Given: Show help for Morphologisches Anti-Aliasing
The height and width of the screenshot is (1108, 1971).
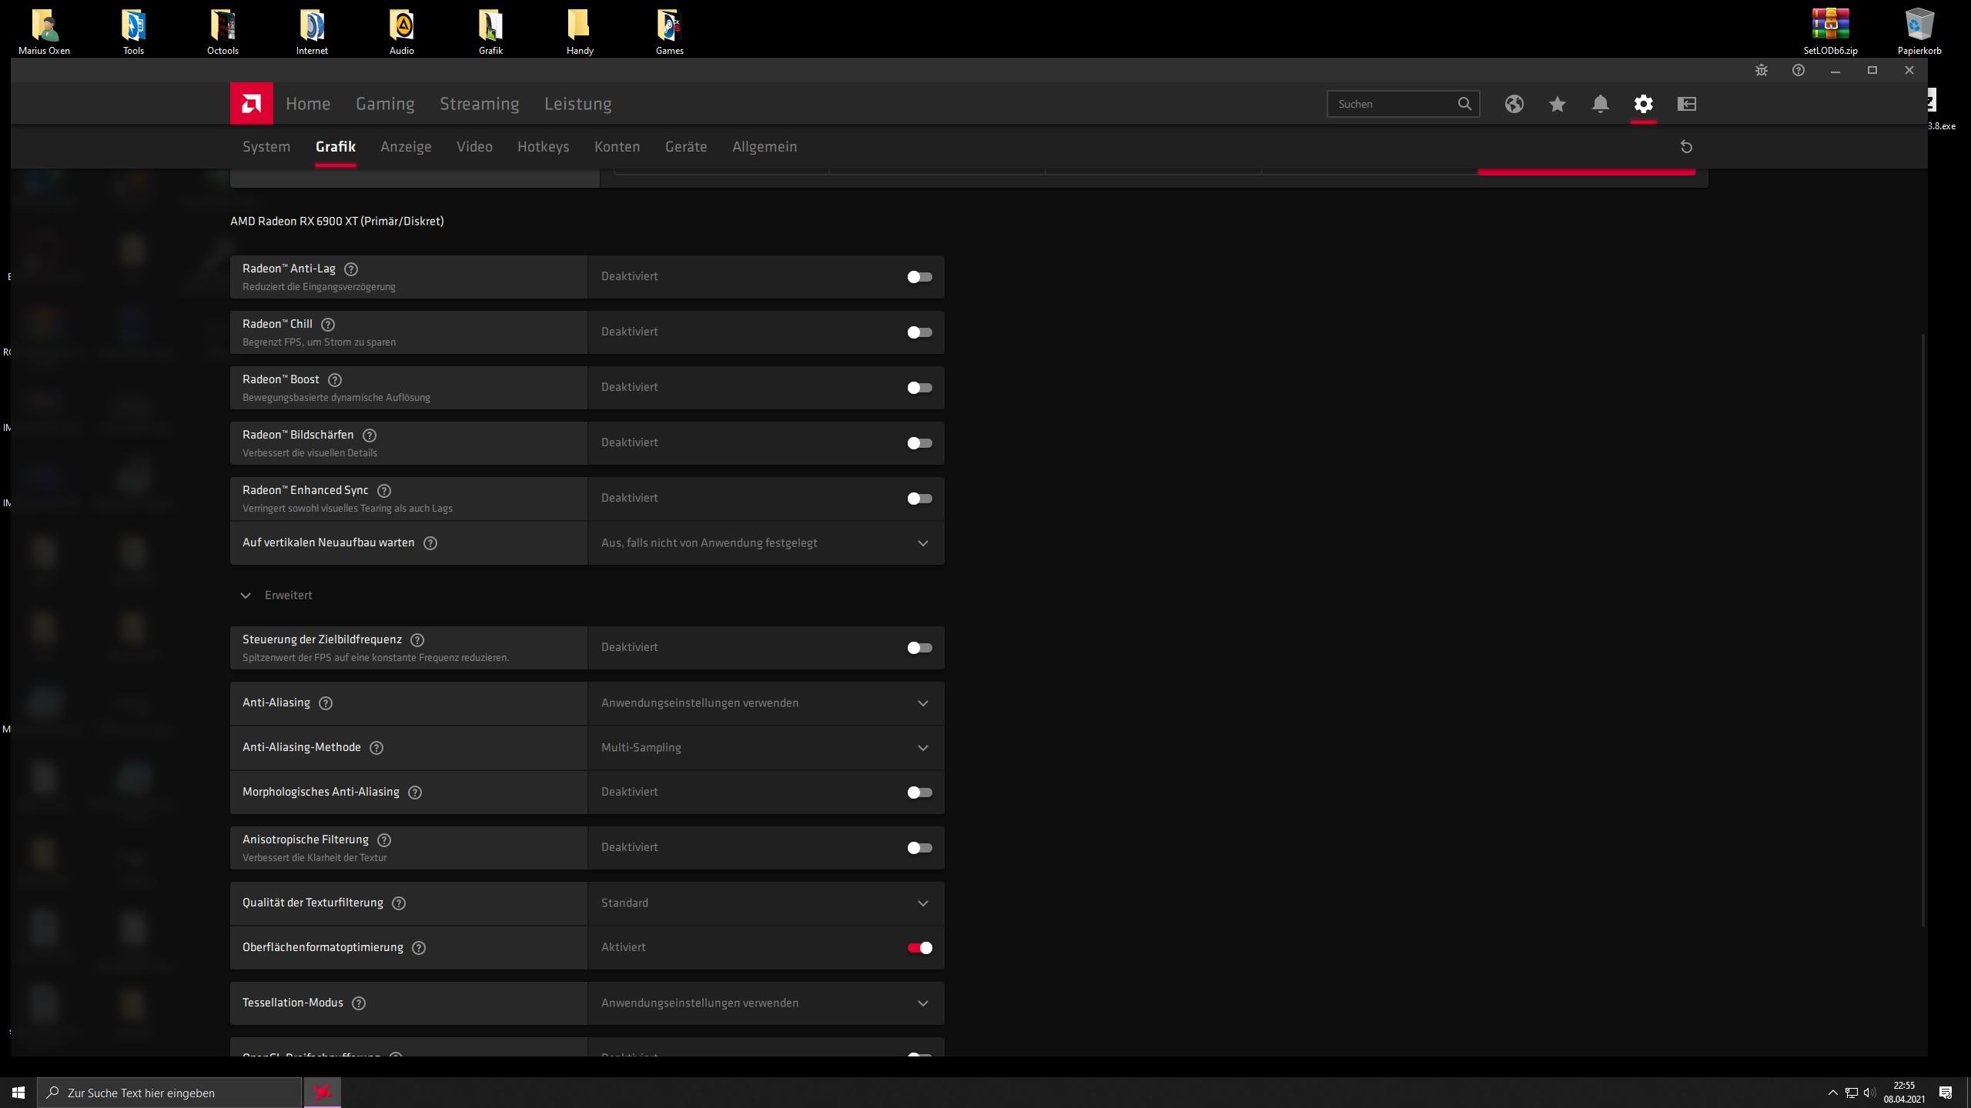Looking at the screenshot, I should coord(415,793).
